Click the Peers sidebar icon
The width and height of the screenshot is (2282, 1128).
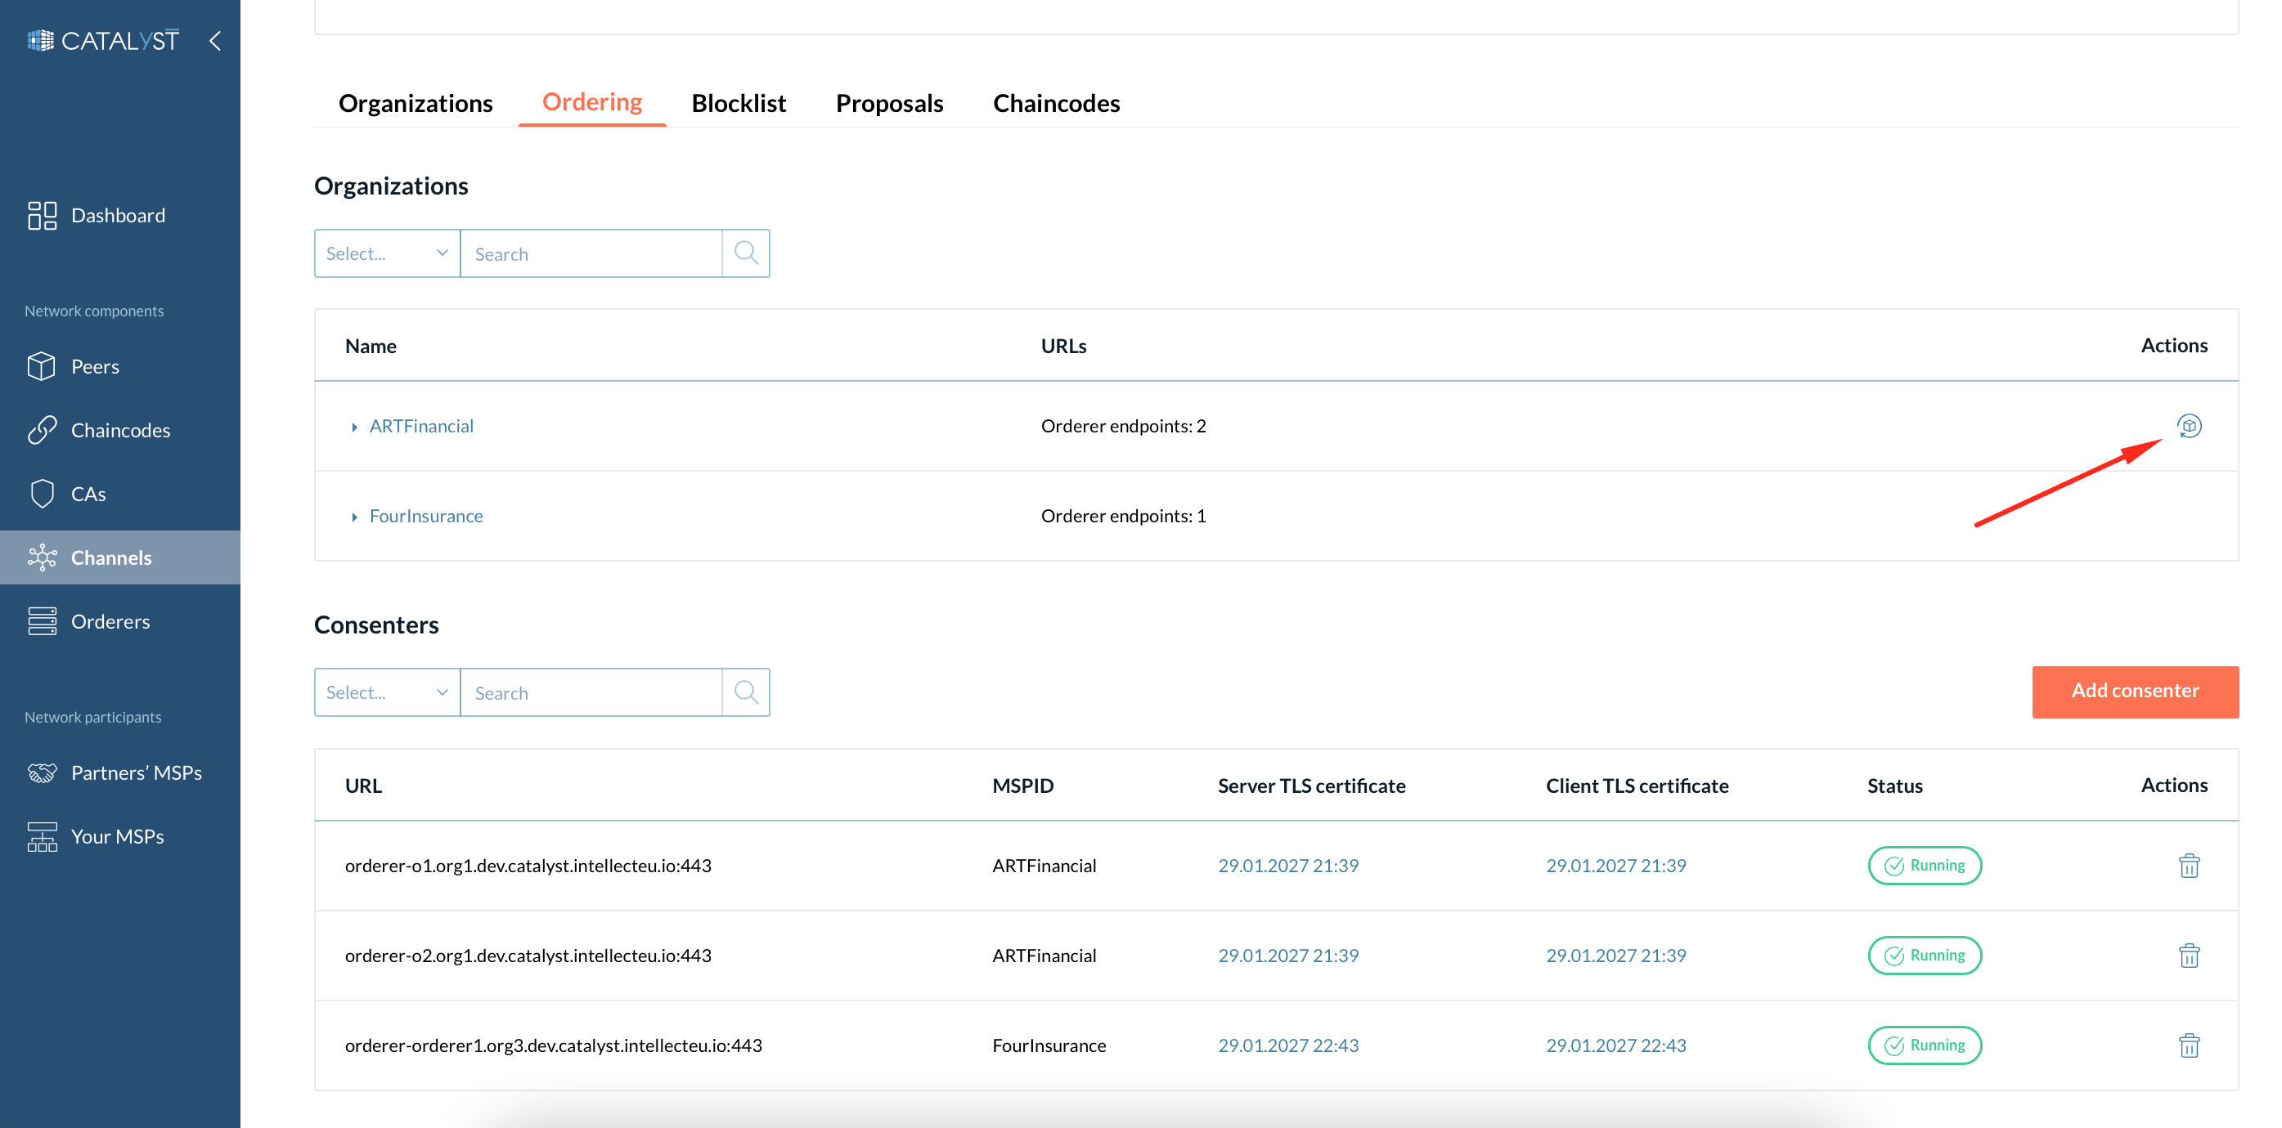[43, 365]
